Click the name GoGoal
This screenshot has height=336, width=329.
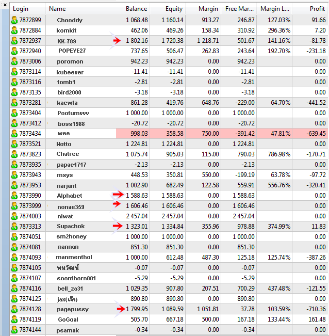click(x=68, y=319)
